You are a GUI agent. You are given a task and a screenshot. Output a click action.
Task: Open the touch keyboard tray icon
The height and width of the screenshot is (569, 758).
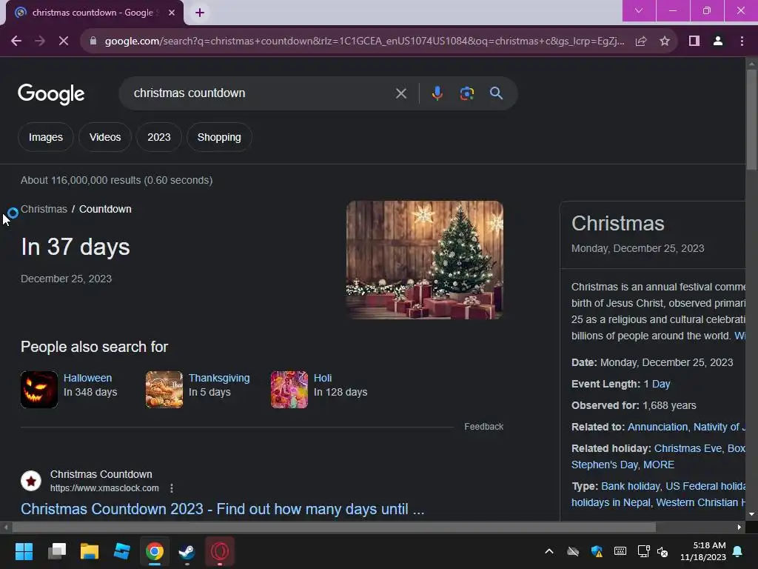point(620,551)
